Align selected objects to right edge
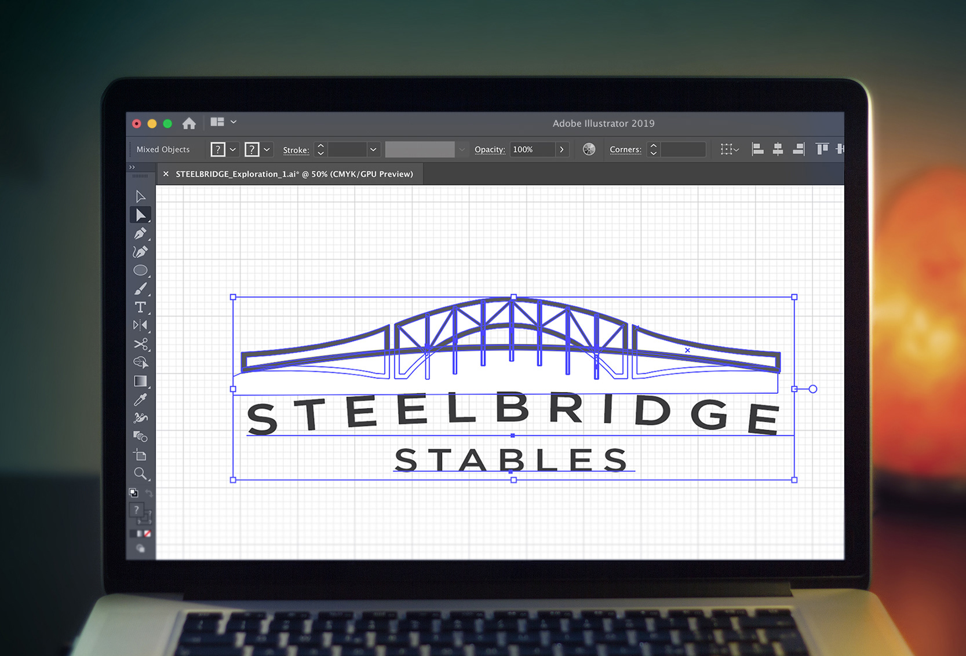Screen dimensions: 966x656 tap(799, 149)
